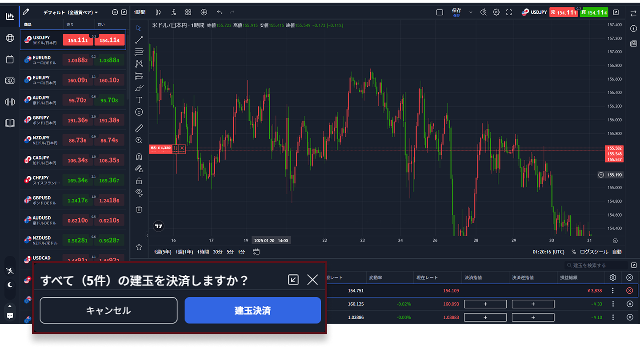Toggle visibility of all drawings

point(139,192)
